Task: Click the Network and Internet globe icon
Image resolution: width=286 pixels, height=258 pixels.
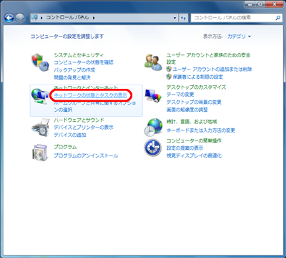Action: click(x=40, y=96)
